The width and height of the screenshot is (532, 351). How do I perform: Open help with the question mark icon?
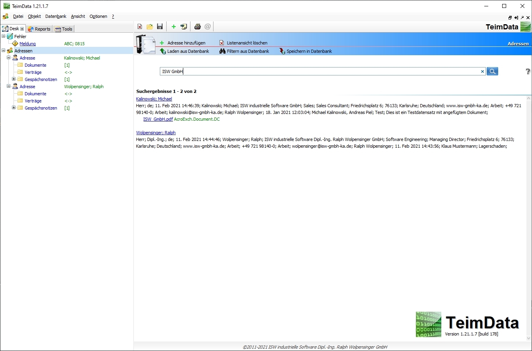point(528,71)
